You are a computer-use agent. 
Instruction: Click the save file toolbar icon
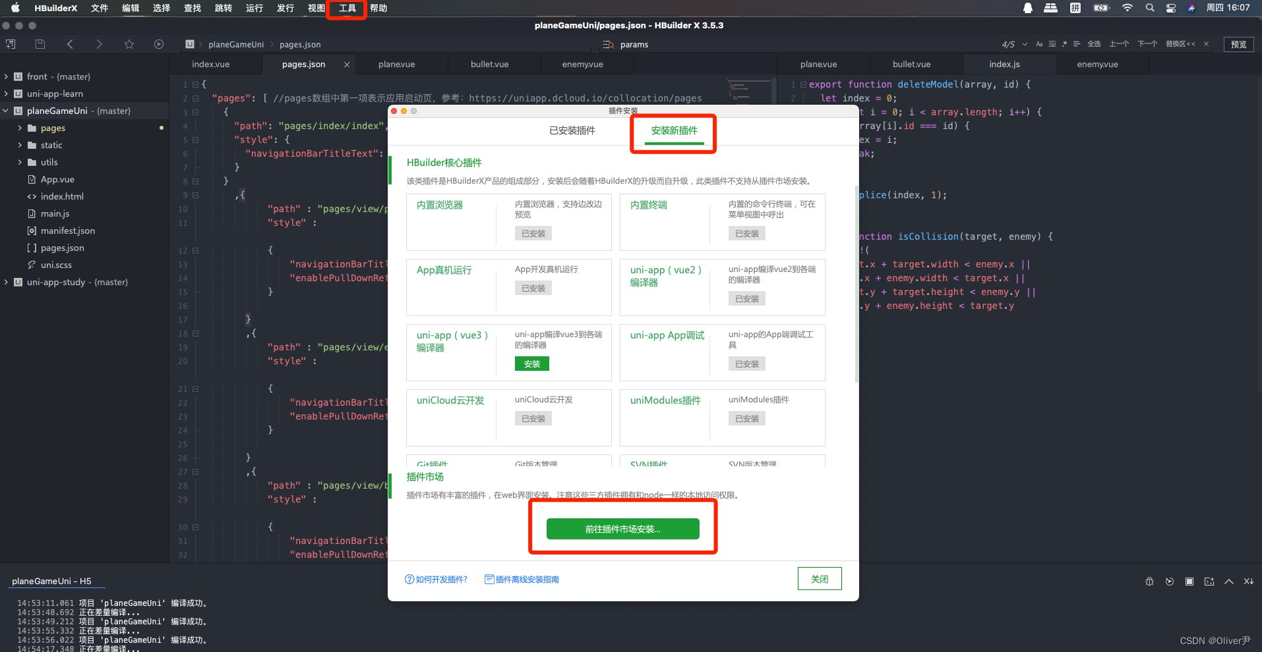(40, 44)
